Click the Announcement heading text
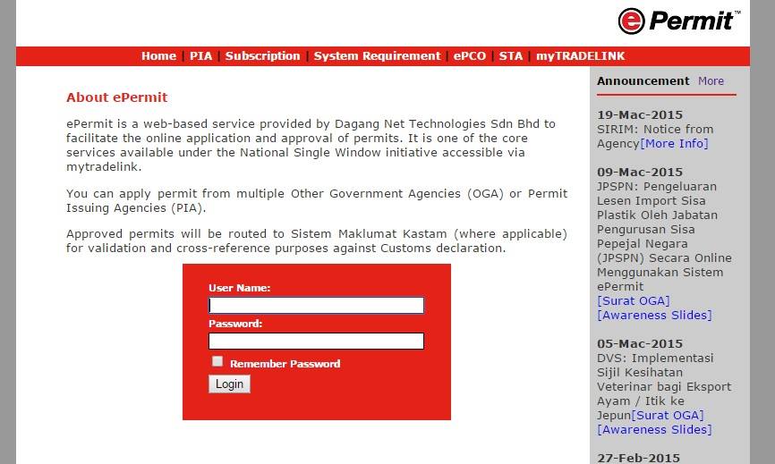This screenshot has height=464, width=775. click(x=643, y=81)
